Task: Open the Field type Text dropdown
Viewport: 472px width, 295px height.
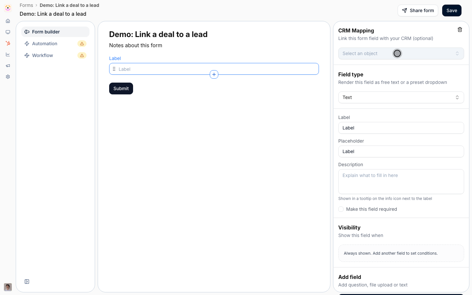Action: 401,97
